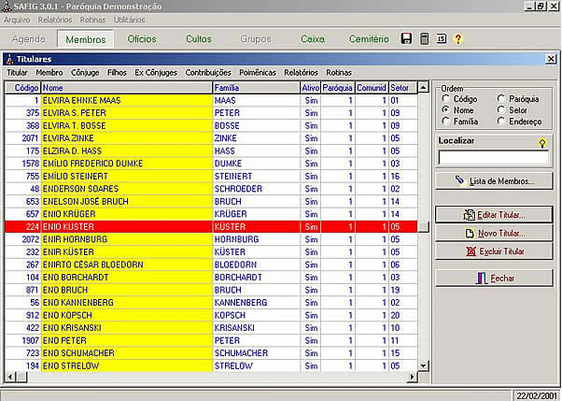Select the Código order radio button
The height and width of the screenshot is (401, 562).
point(445,99)
